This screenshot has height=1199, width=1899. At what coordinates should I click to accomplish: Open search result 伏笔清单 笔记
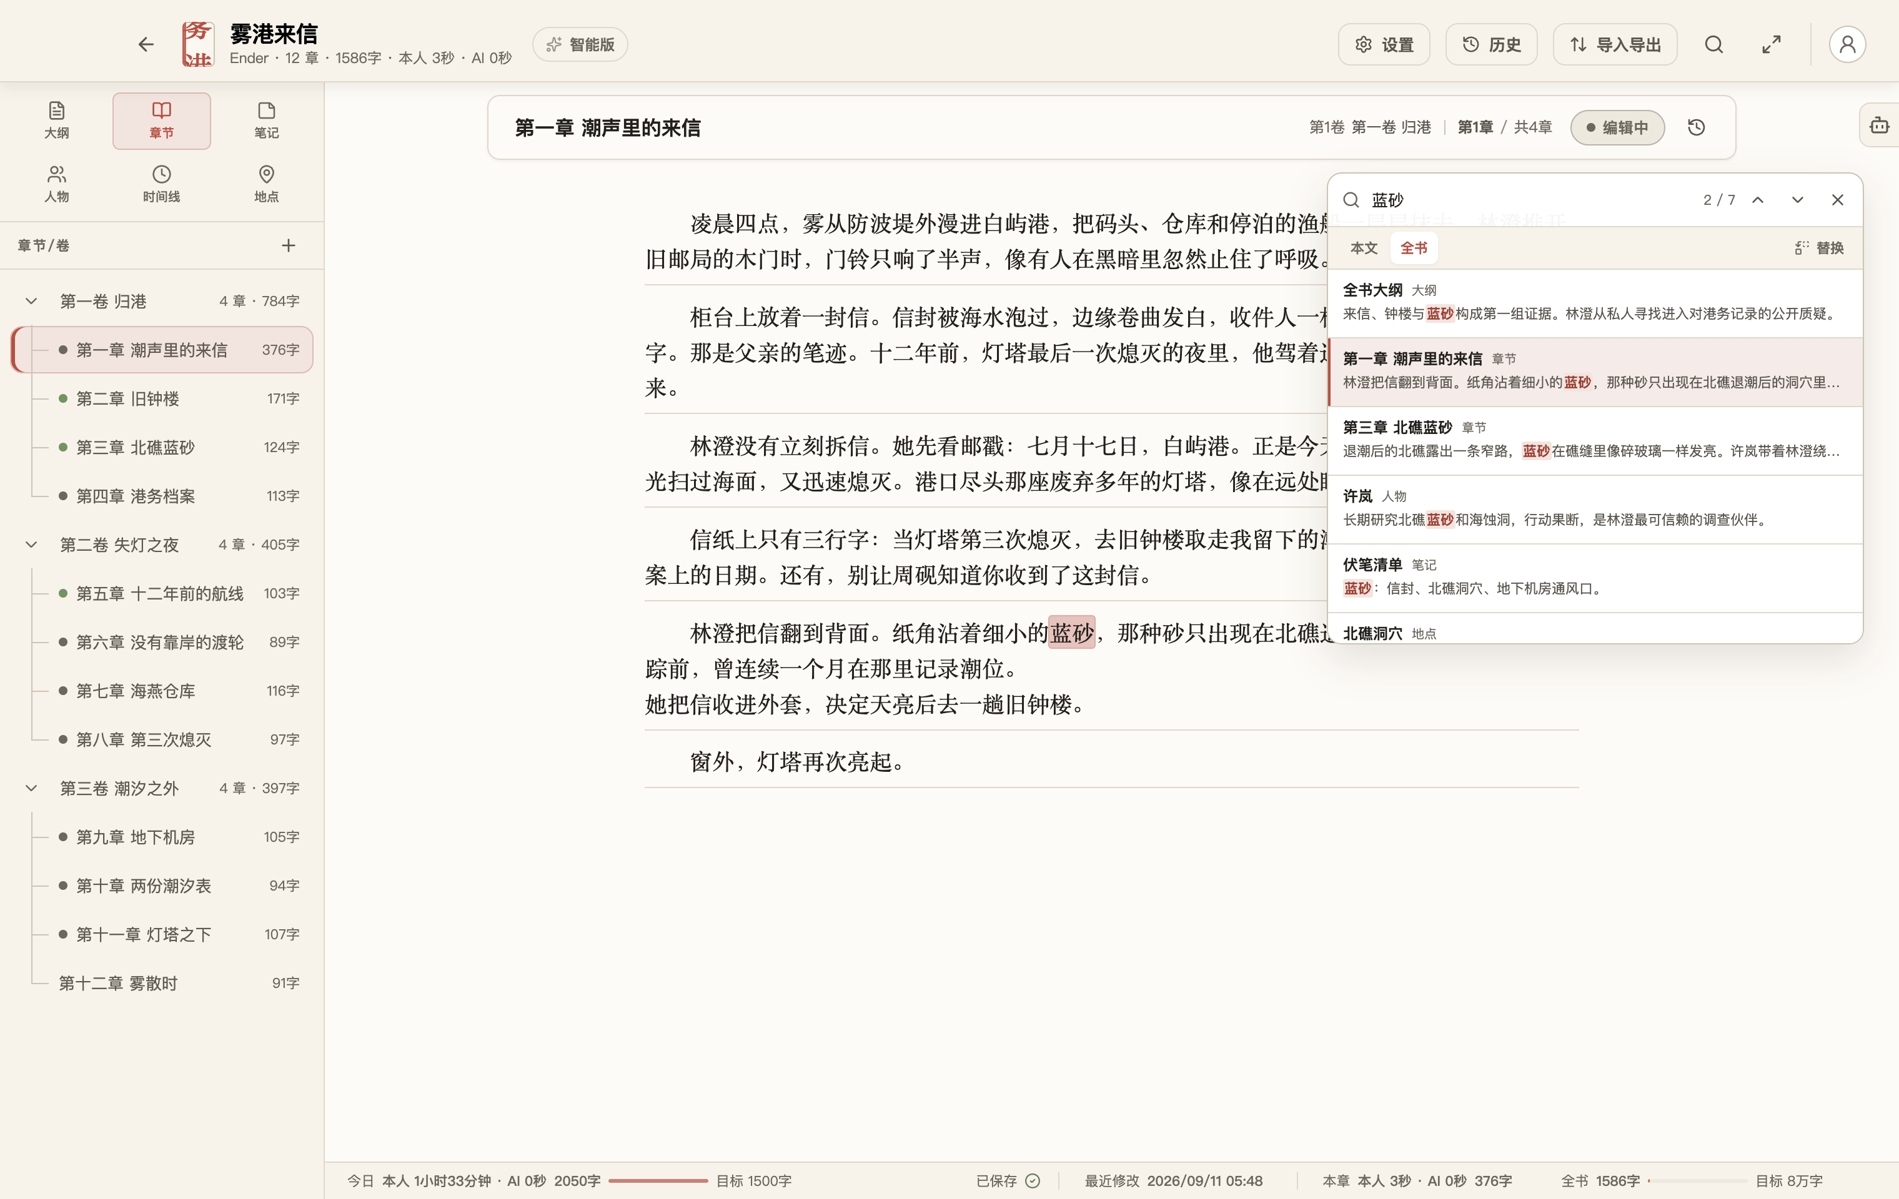point(1595,577)
